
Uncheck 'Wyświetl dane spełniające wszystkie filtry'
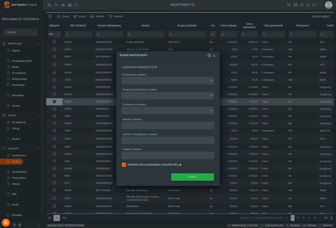point(124,165)
